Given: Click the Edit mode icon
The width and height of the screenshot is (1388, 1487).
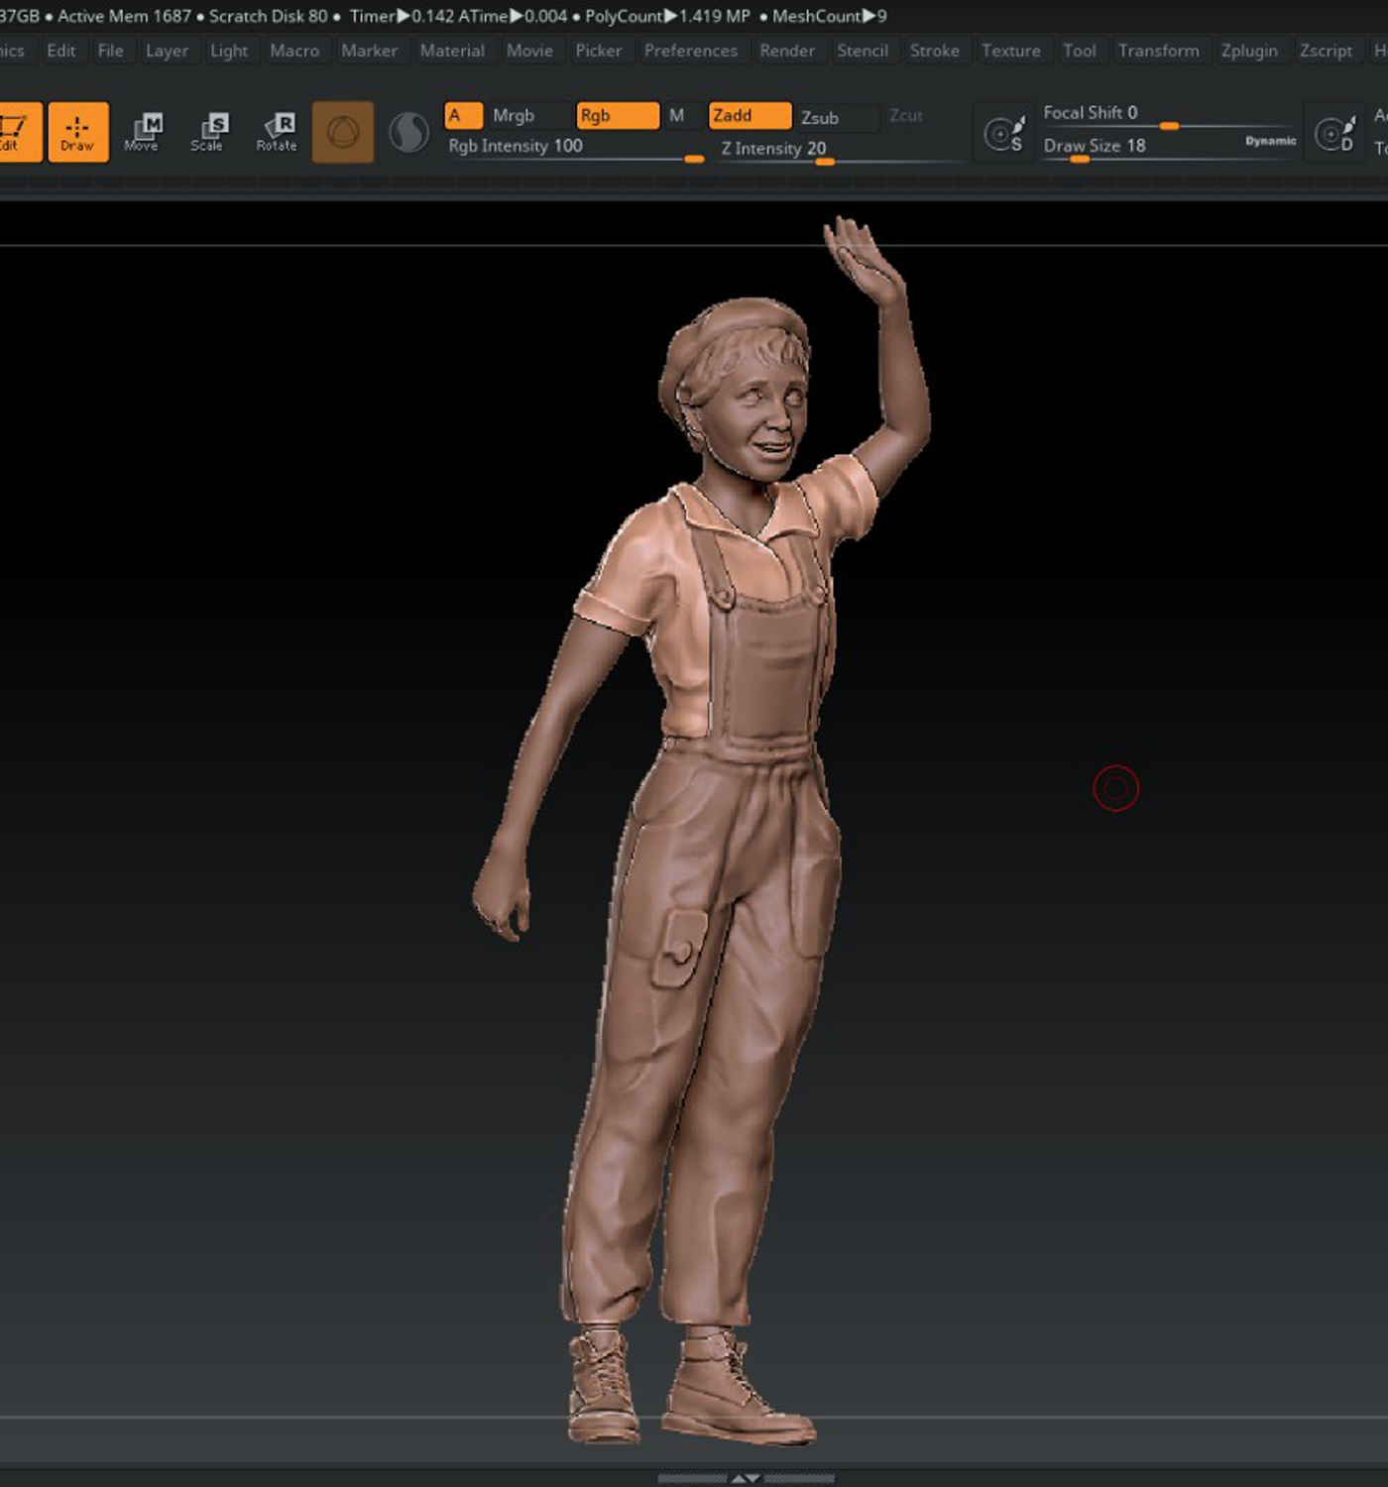Looking at the screenshot, I should [17, 132].
